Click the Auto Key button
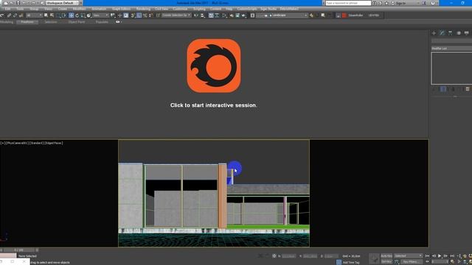 point(386,256)
